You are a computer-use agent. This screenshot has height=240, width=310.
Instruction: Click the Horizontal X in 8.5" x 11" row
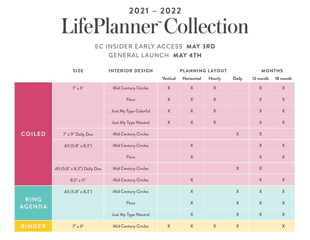191,180
